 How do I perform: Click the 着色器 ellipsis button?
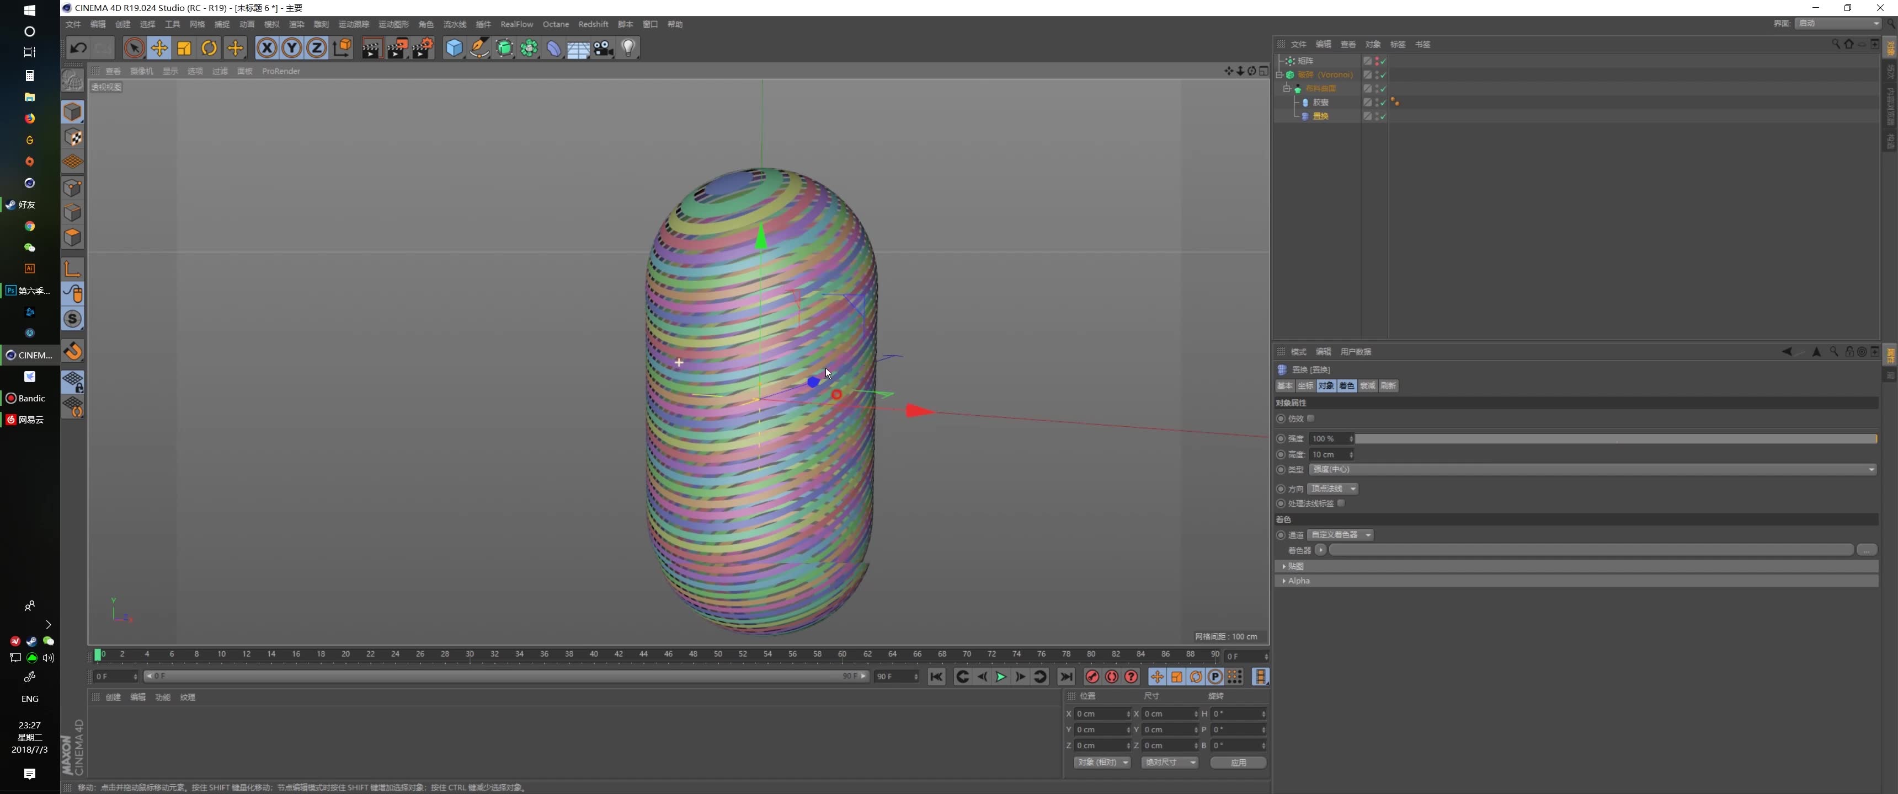click(x=1867, y=550)
